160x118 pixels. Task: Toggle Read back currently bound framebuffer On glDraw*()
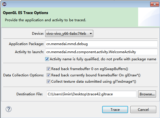pyautogui.click(x=48, y=75)
